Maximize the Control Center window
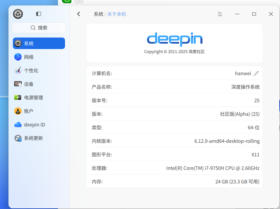The height and width of the screenshot is (209, 280). point(254,14)
